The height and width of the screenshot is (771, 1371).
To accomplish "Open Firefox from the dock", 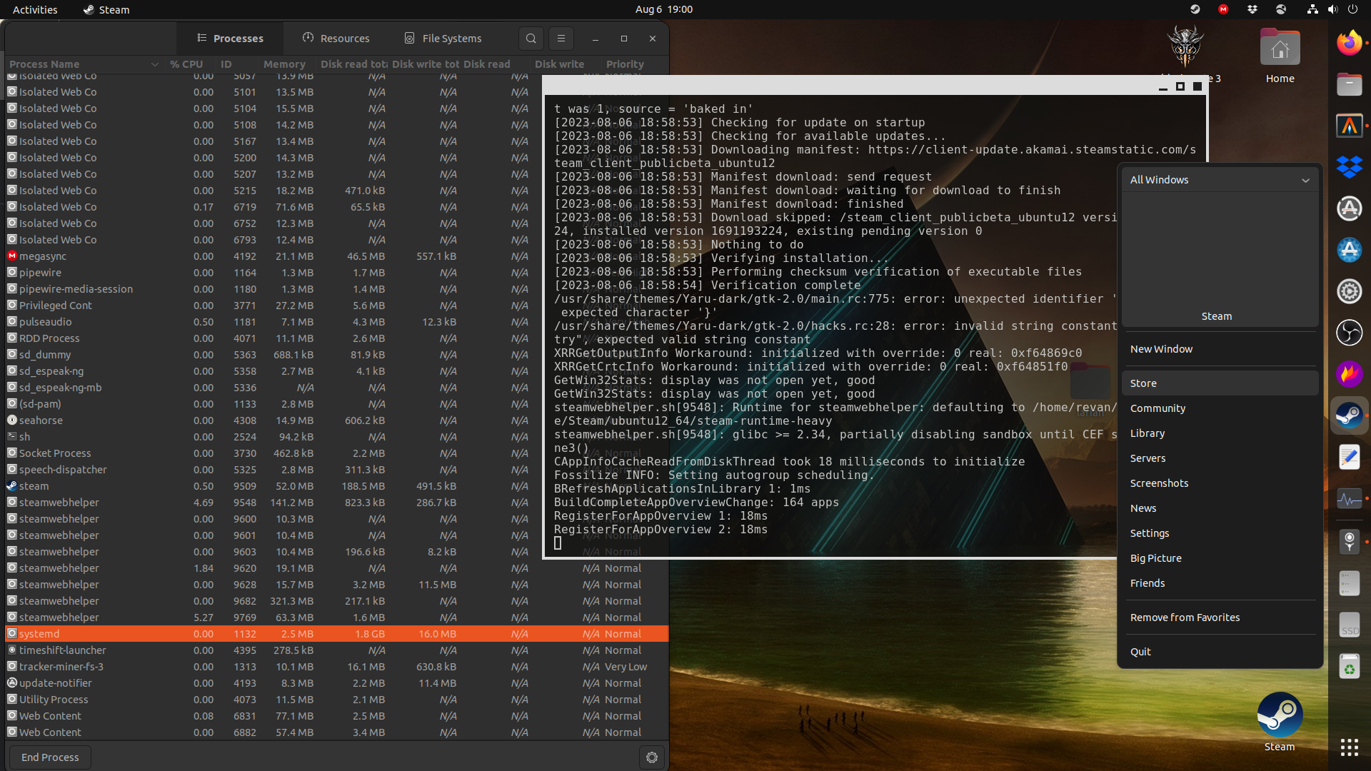I will (1350, 41).
